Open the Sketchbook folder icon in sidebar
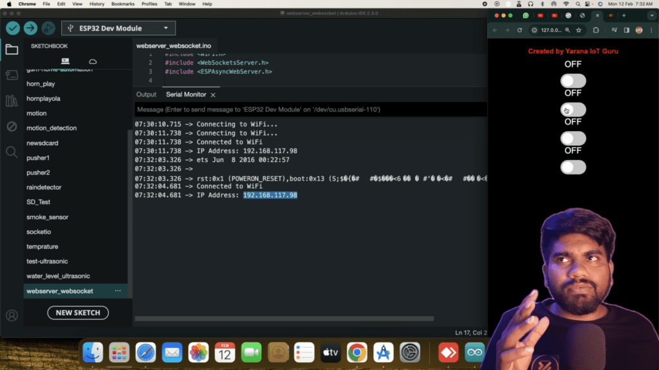The image size is (659, 370). [x=12, y=49]
